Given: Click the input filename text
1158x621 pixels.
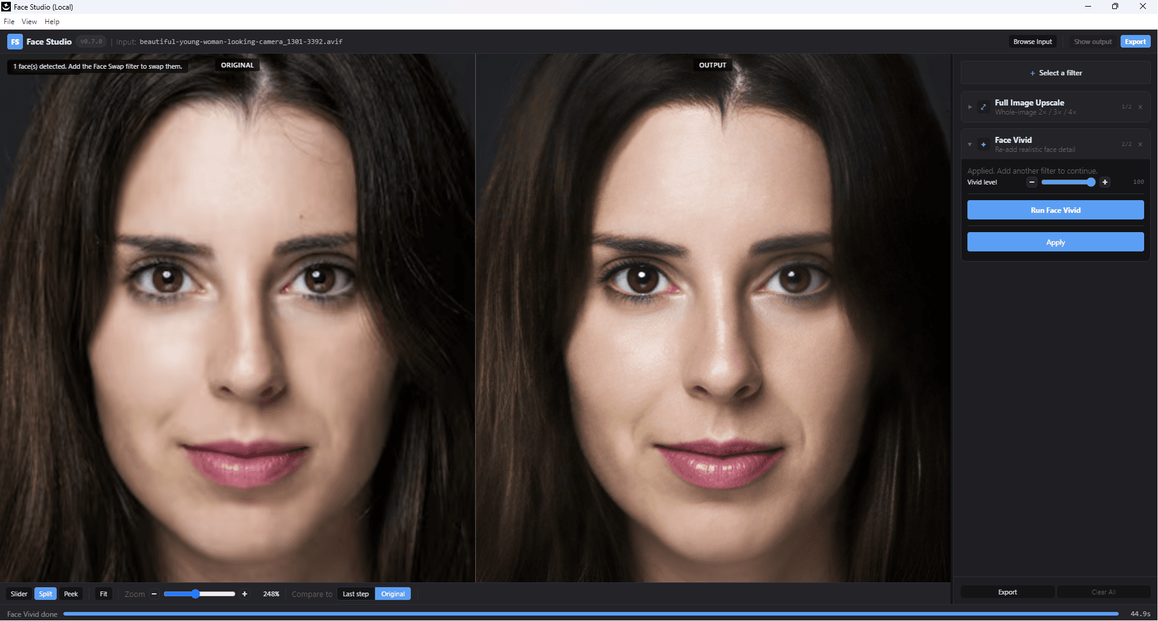Looking at the screenshot, I should tap(241, 42).
